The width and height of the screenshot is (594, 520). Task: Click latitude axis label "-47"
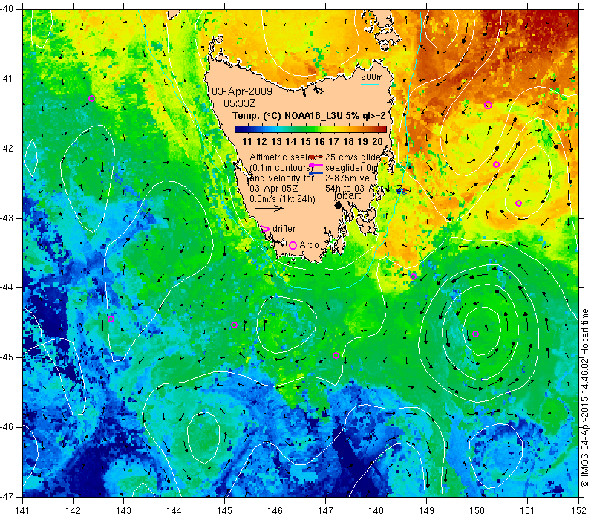tap(7, 496)
